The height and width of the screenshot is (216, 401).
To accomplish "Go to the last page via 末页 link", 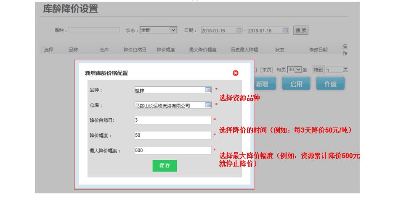I will pos(266,70).
